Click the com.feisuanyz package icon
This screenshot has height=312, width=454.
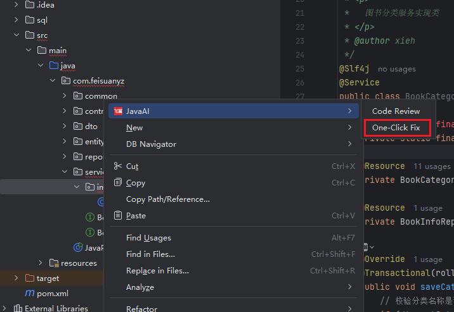tap(66, 81)
